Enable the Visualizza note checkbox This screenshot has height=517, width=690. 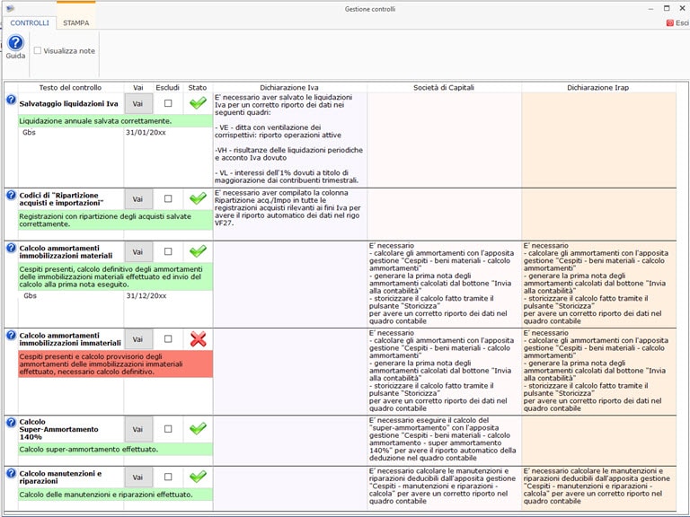tap(38, 50)
